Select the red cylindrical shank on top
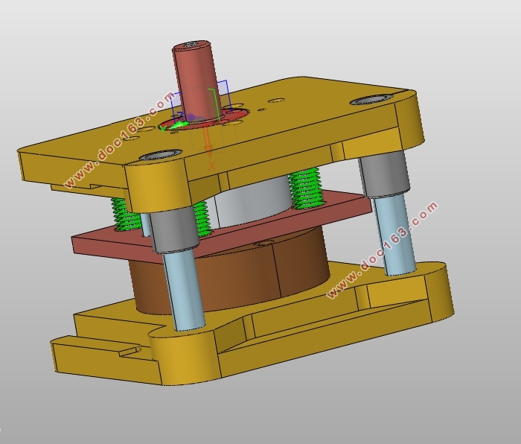The width and height of the screenshot is (521, 444). click(x=196, y=80)
